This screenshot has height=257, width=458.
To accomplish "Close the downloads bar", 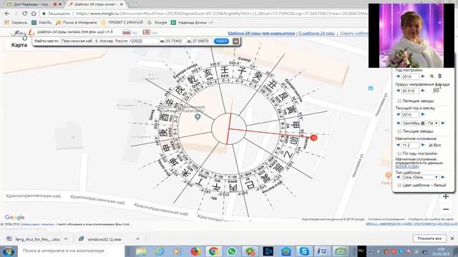I will [x=452, y=238].
